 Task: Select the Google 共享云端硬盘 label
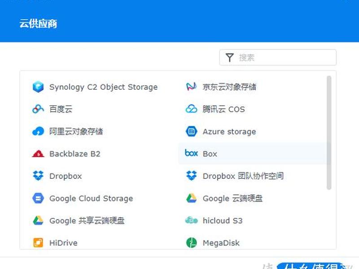[87, 221]
